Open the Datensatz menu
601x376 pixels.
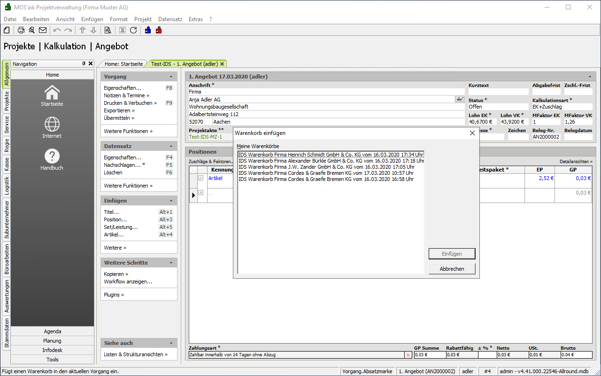point(170,19)
